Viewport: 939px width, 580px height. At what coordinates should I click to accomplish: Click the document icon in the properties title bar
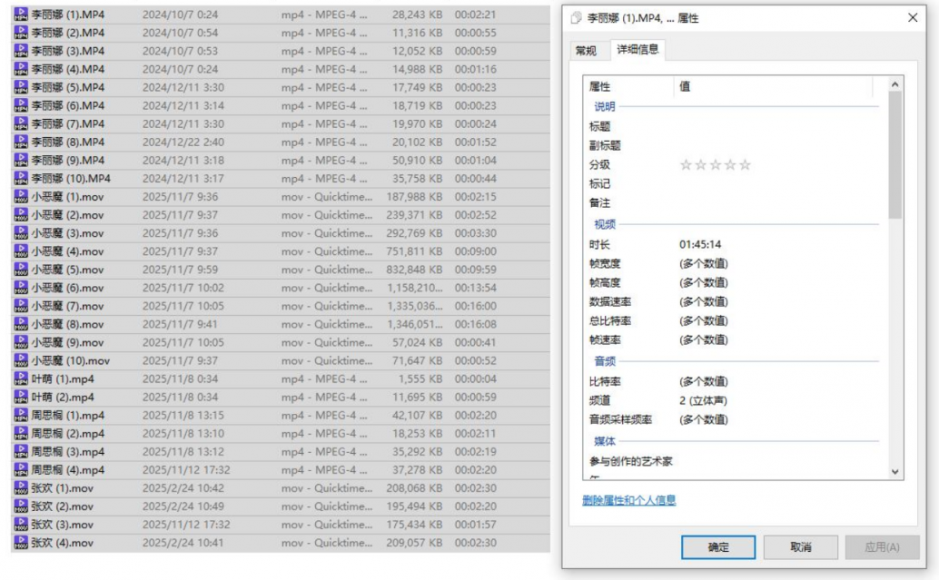pos(576,18)
